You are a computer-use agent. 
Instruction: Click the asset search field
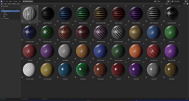176,4
